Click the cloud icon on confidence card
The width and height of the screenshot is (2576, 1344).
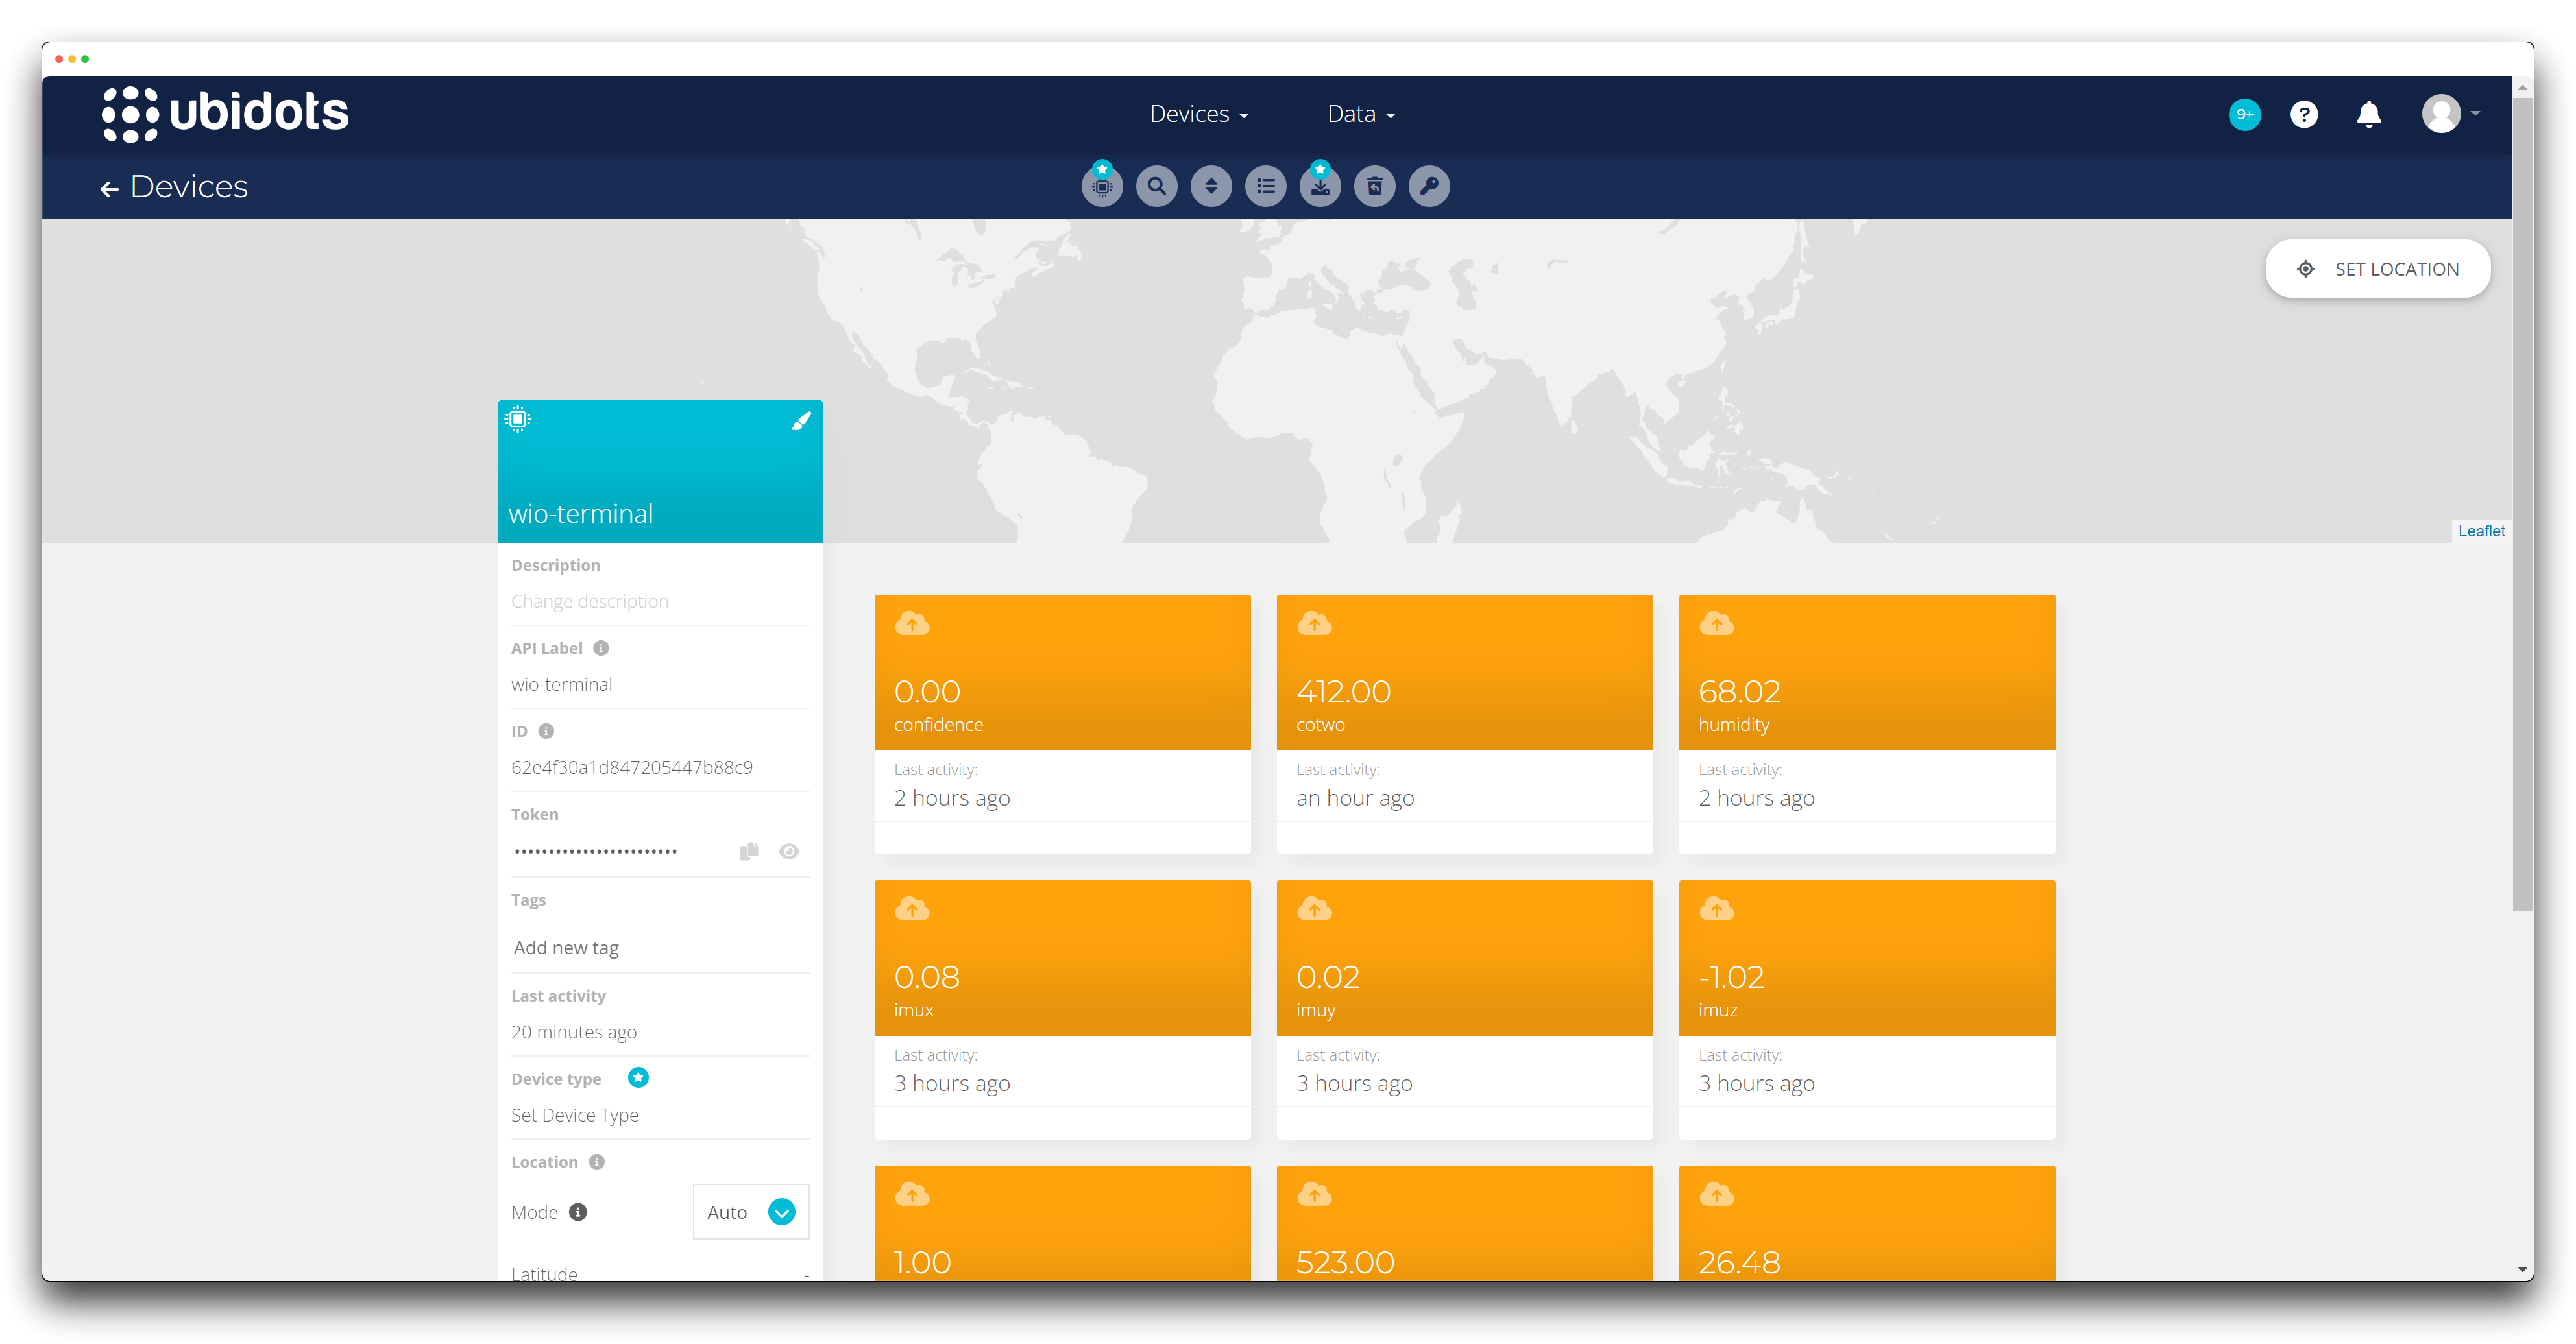[x=912, y=624]
